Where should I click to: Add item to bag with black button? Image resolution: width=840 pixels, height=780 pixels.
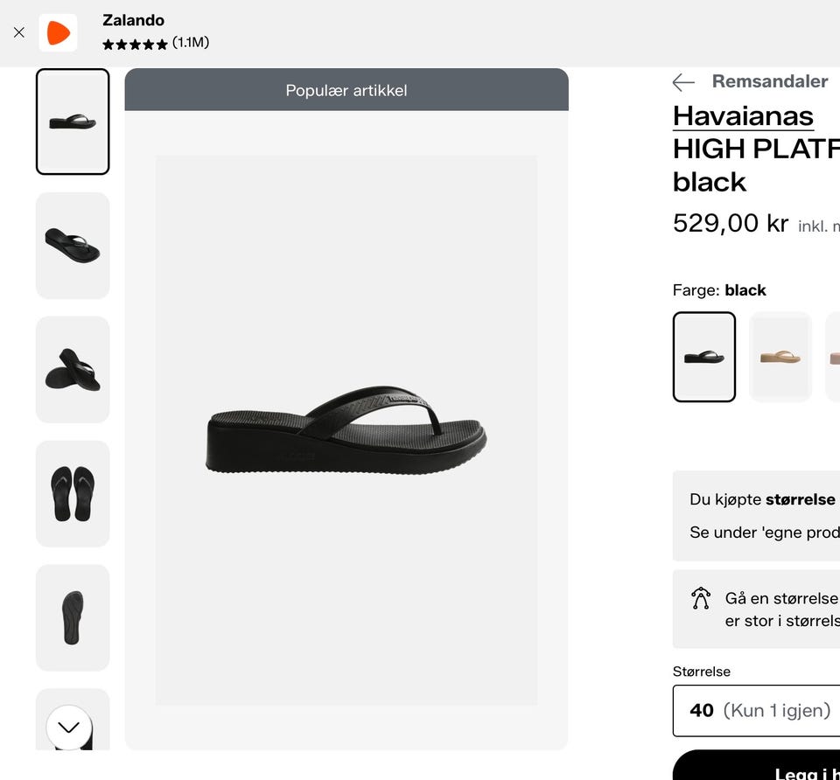point(756,765)
